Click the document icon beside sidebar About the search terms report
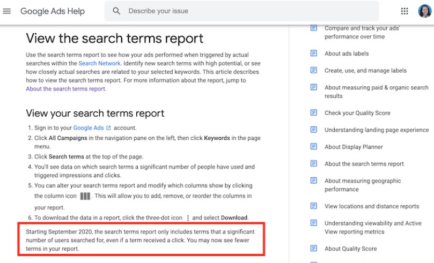This screenshot has height=263, width=434. (314, 163)
